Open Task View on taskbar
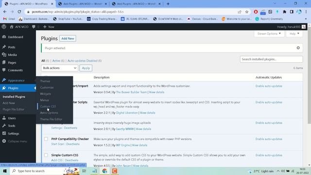 [x=84, y=171]
